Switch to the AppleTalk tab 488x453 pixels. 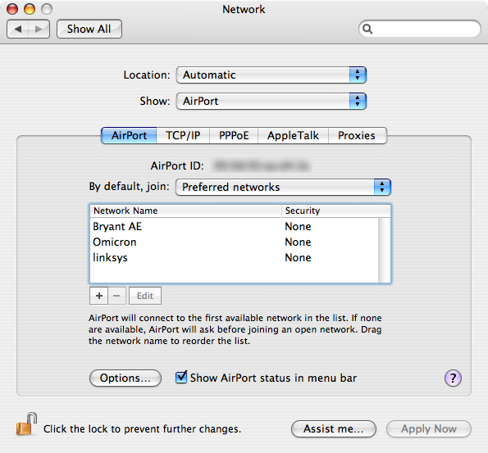click(293, 135)
